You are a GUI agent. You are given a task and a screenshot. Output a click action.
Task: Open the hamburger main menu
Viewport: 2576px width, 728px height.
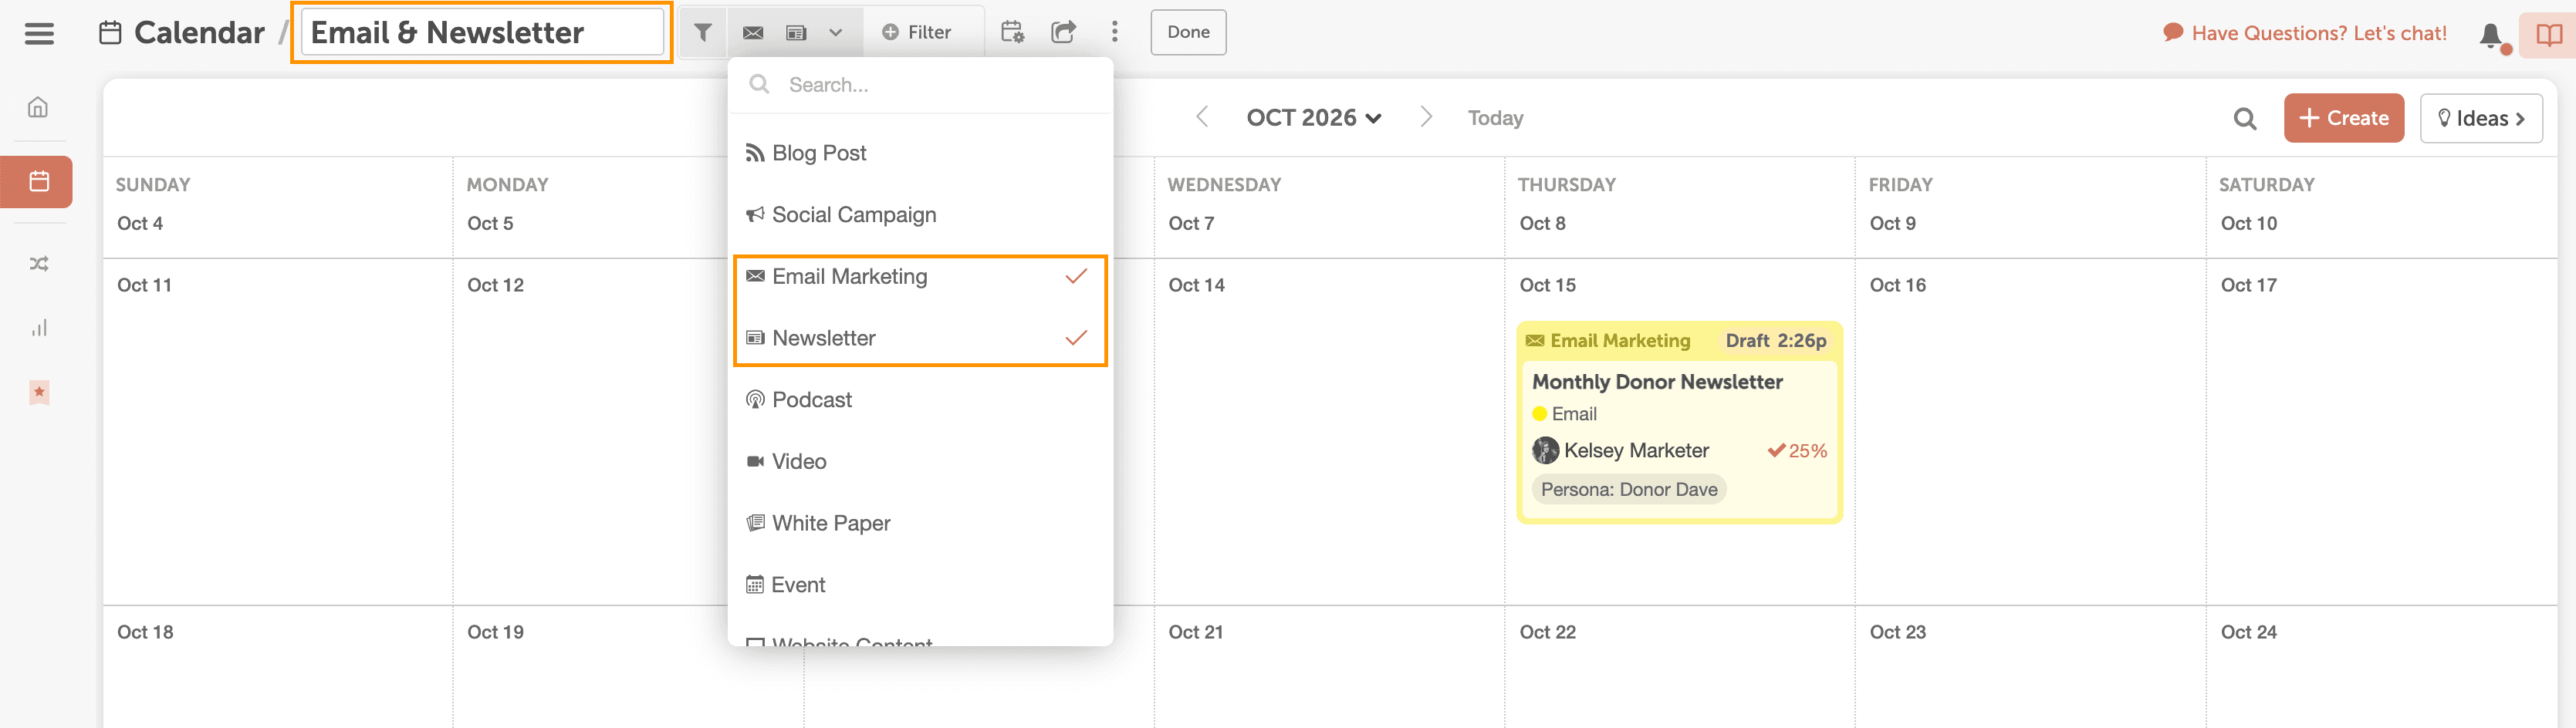pyautogui.click(x=39, y=33)
